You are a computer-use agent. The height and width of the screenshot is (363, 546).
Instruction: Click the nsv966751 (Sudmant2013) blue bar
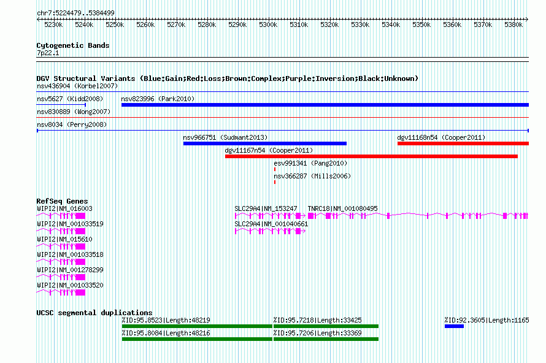265,143
